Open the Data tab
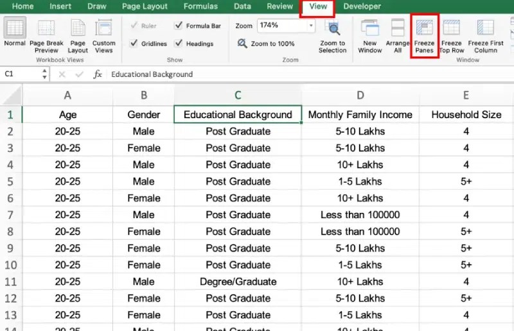 point(242,6)
